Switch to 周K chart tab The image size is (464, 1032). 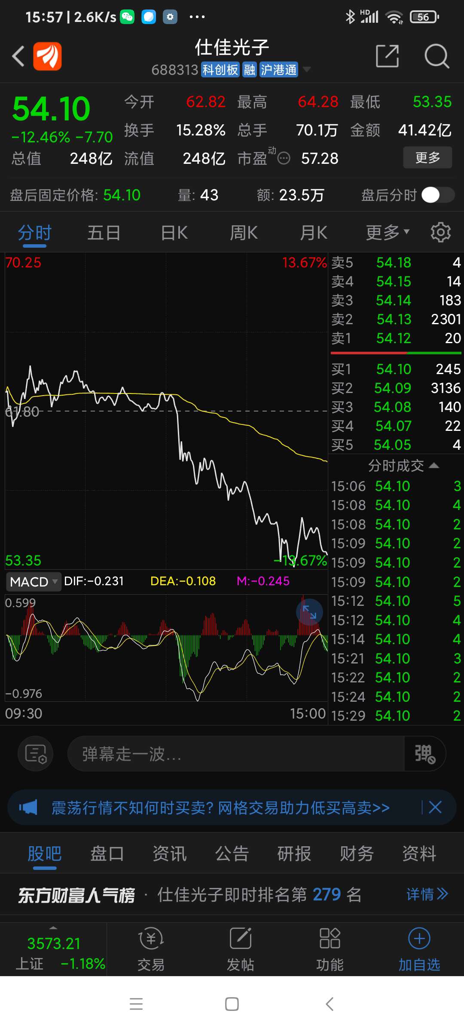point(244,233)
